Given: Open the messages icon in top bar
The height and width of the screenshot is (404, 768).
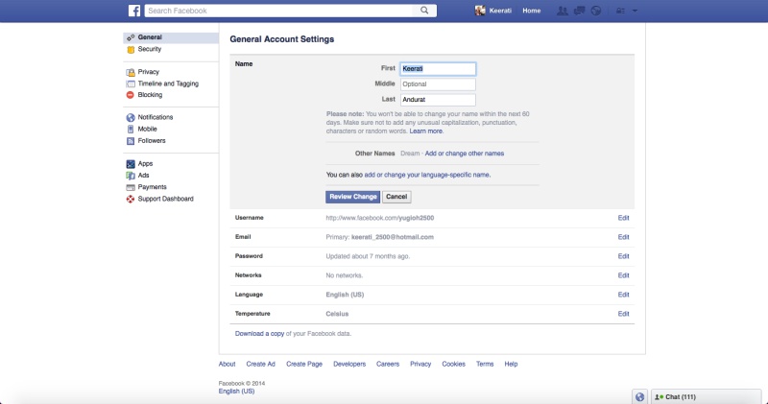Looking at the screenshot, I should click(580, 11).
